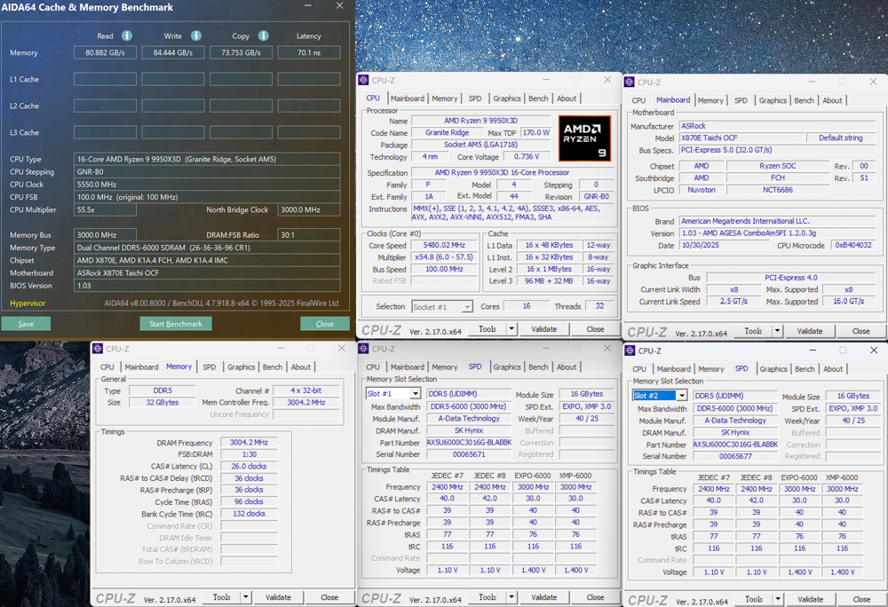Screen dimensions: 888x607
Task: Open the Slot #2 memory slot dropdown
Action: [x=681, y=396]
